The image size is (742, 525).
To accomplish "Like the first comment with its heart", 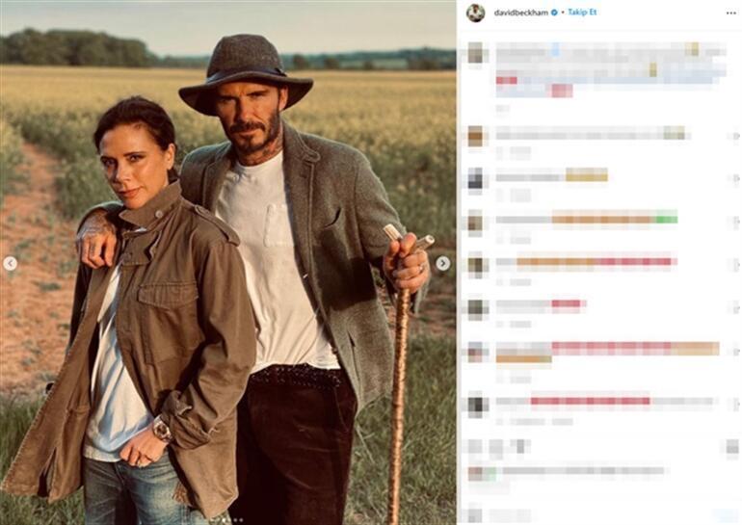I will pyautogui.click(x=735, y=136).
